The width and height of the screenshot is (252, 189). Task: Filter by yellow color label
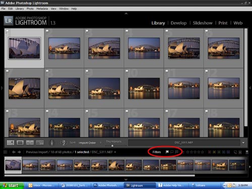pos(214,152)
